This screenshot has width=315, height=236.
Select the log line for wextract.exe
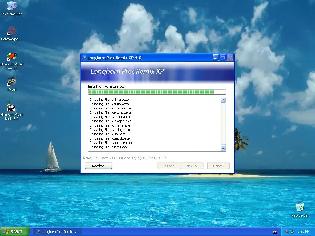[x=111, y=112]
